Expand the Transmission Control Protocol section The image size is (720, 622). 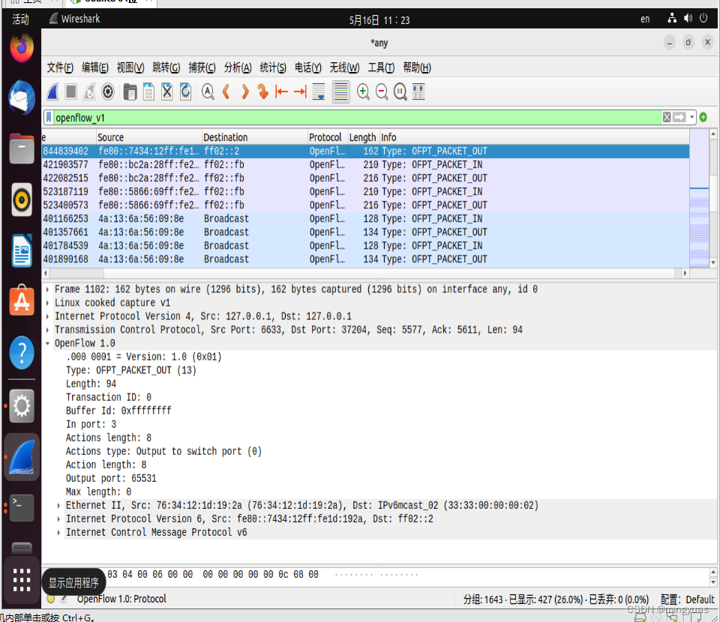(47, 330)
